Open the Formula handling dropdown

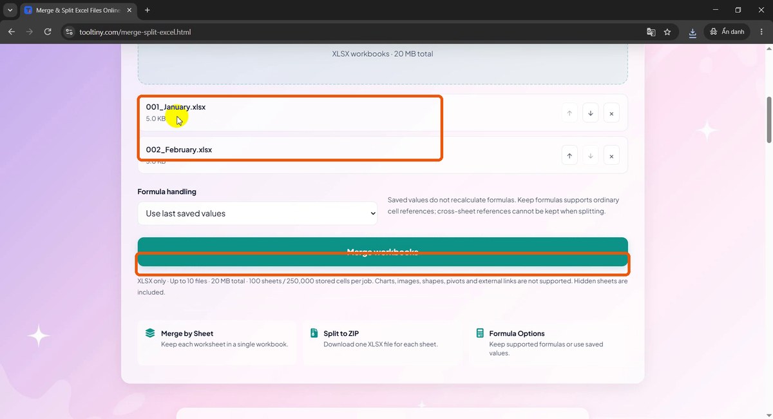click(258, 213)
